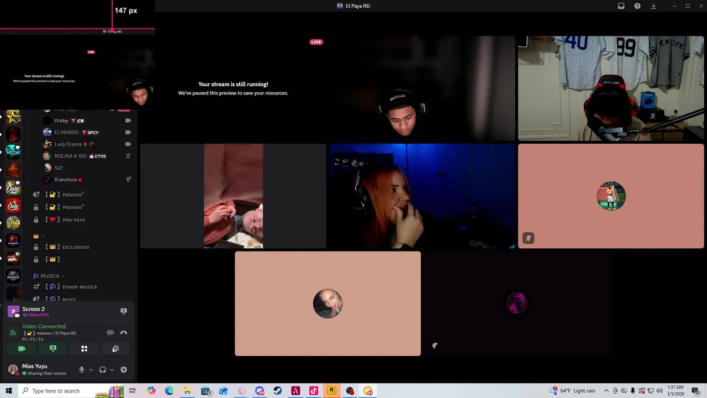The image size is (707, 398).
Task: Click muted mic icon beside M3LMA A 100
Action: [128, 156]
